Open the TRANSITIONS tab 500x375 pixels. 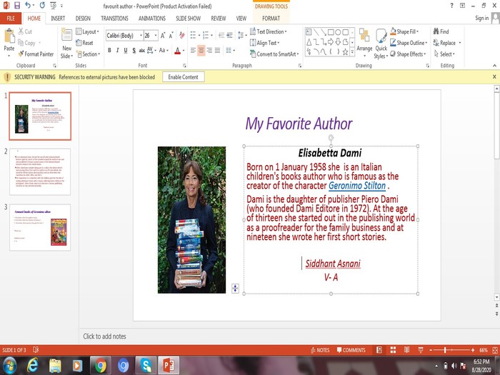[x=114, y=18]
